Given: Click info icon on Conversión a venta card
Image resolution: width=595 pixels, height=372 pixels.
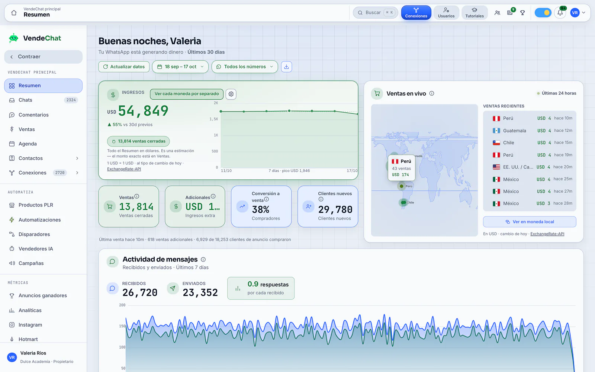Looking at the screenshot, I should tap(266, 199).
